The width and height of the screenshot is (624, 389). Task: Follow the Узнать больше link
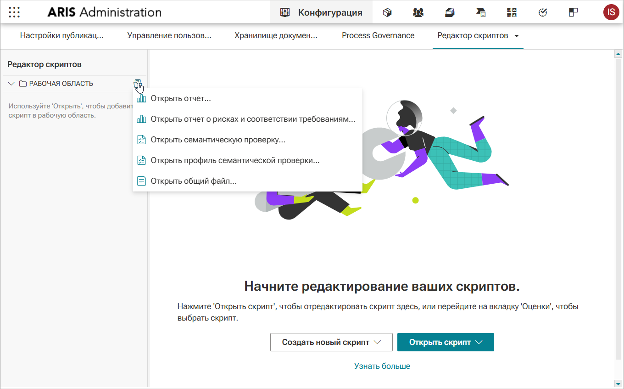tap(382, 366)
